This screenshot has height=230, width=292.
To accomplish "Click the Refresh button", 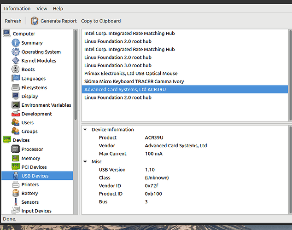I will coord(13,21).
